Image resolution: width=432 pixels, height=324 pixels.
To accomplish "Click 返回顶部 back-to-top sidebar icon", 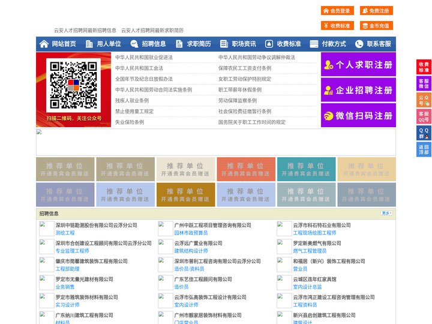I will [x=424, y=149].
